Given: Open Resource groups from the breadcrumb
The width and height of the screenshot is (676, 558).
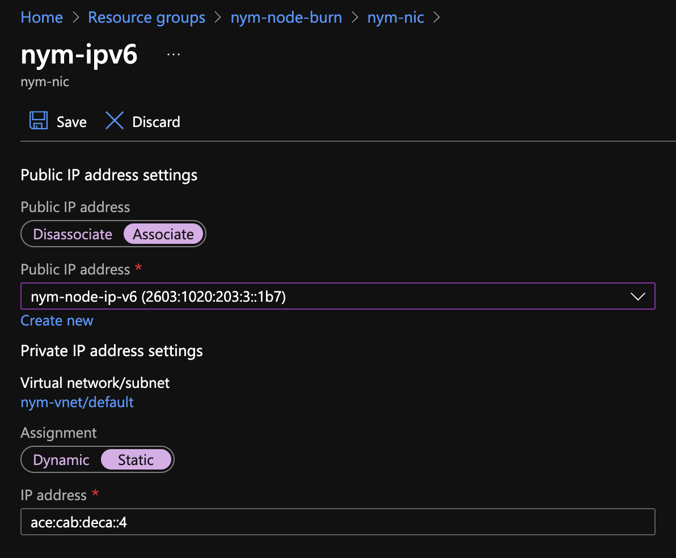Looking at the screenshot, I should point(146,17).
